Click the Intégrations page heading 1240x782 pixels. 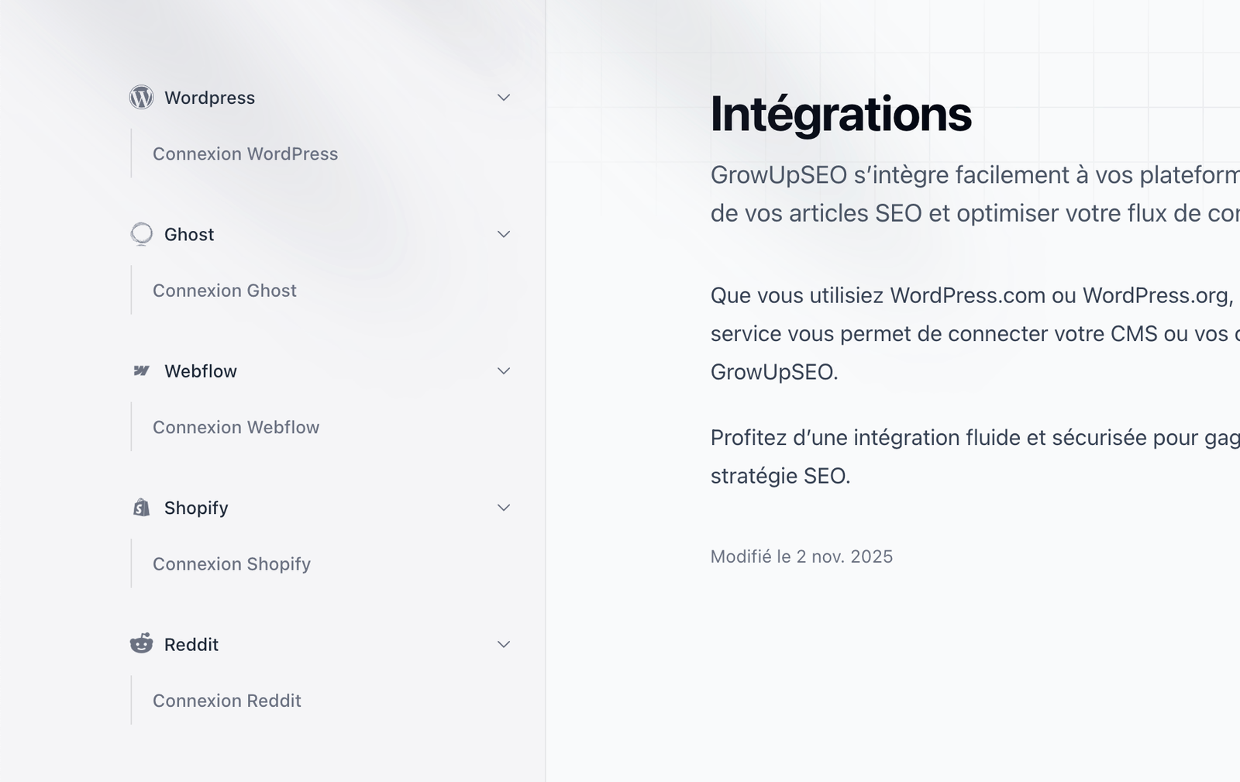tap(841, 113)
